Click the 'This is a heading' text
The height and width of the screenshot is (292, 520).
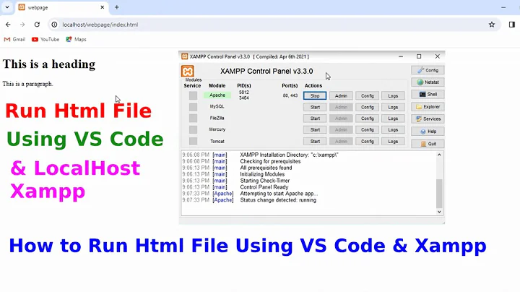tap(49, 64)
